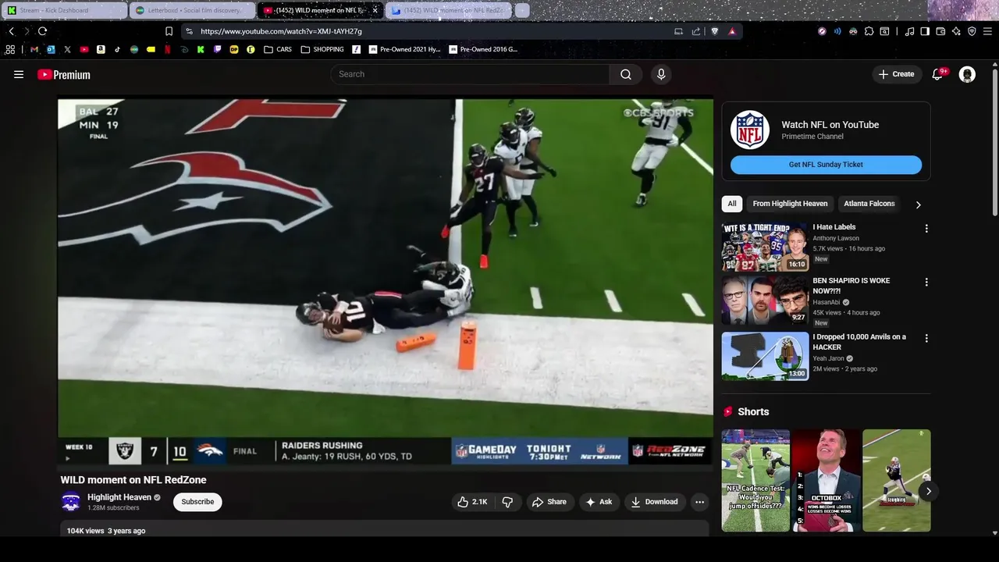Reload the page in browser toolbar
This screenshot has height=562, width=999.
42,31
